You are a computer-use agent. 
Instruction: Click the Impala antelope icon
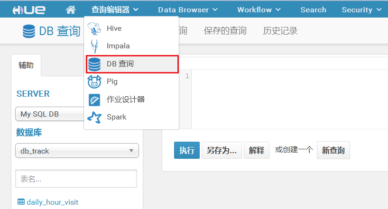coord(94,46)
